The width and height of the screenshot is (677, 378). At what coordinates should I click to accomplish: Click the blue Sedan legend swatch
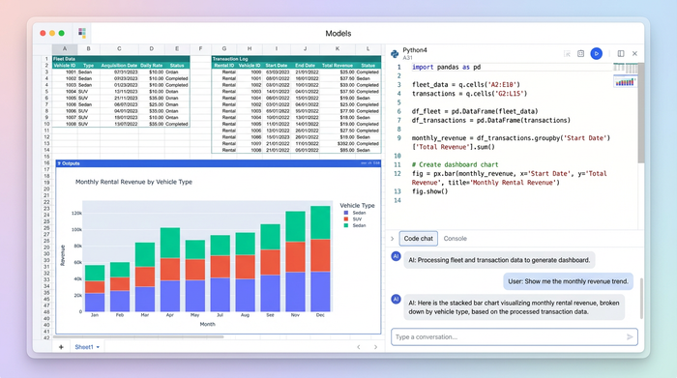point(346,213)
